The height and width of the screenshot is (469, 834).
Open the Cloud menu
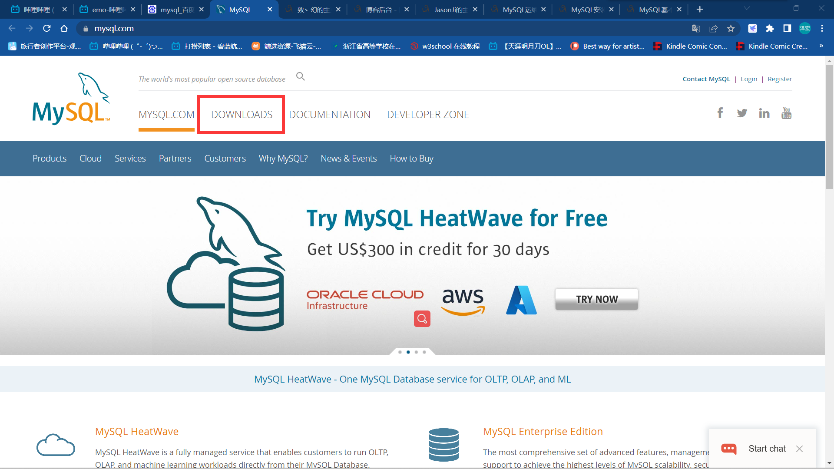click(90, 159)
